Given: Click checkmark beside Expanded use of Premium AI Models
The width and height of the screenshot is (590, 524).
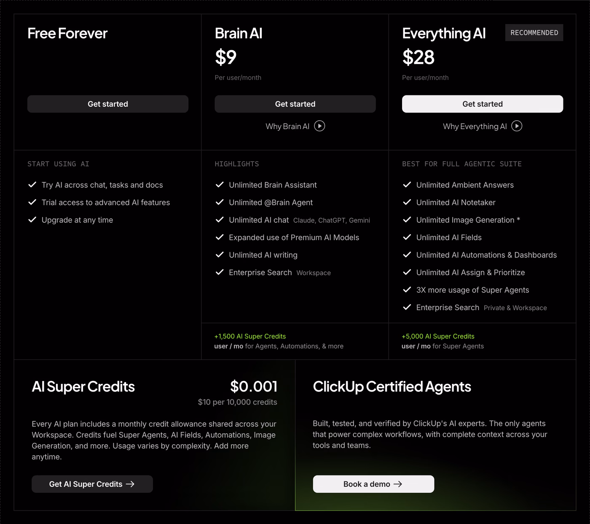Looking at the screenshot, I should click(x=220, y=237).
